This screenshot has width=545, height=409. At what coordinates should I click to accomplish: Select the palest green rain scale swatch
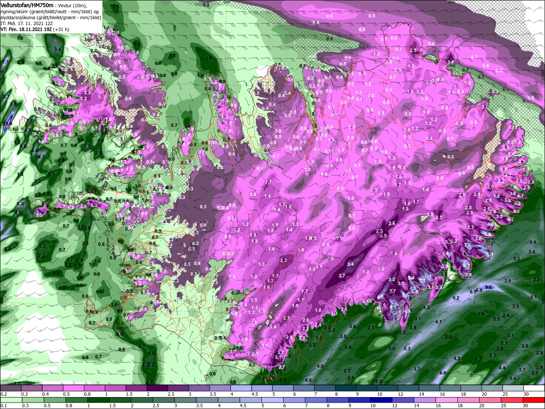point(11,400)
